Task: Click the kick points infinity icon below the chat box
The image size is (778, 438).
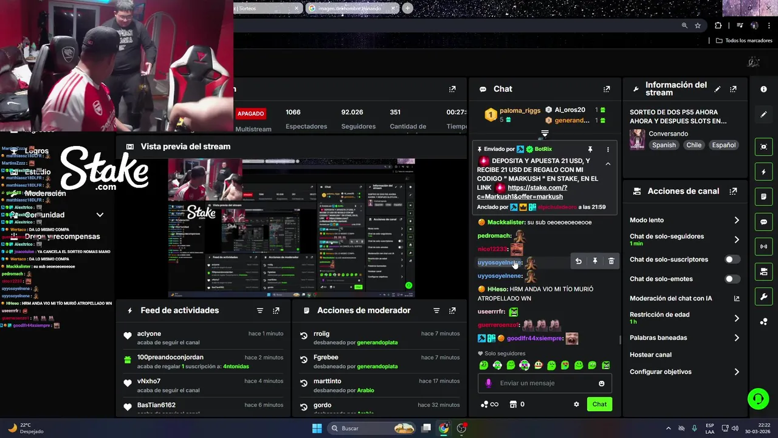Action: [x=489, y=404]
